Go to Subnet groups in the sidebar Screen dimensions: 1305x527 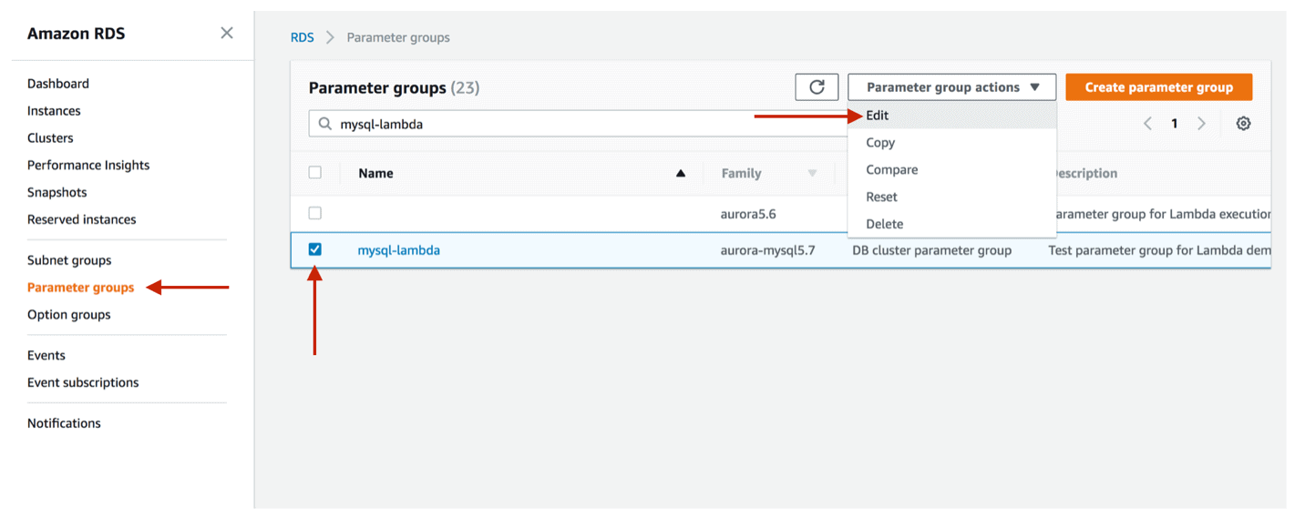(69, 260)
